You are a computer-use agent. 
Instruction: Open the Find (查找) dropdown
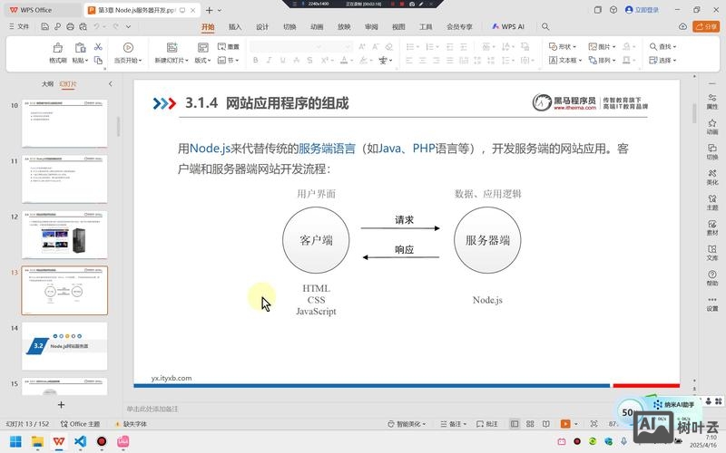click(x=662, y=47)
